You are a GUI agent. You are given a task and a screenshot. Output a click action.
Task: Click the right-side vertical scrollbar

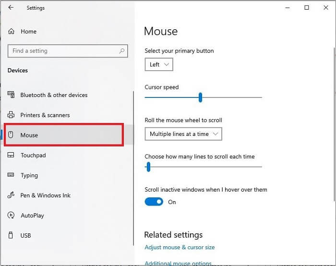[334, 124]
